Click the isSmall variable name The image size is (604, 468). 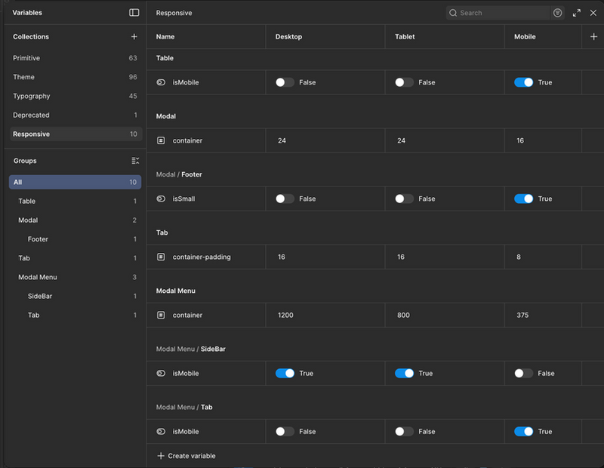coord(183,199)
